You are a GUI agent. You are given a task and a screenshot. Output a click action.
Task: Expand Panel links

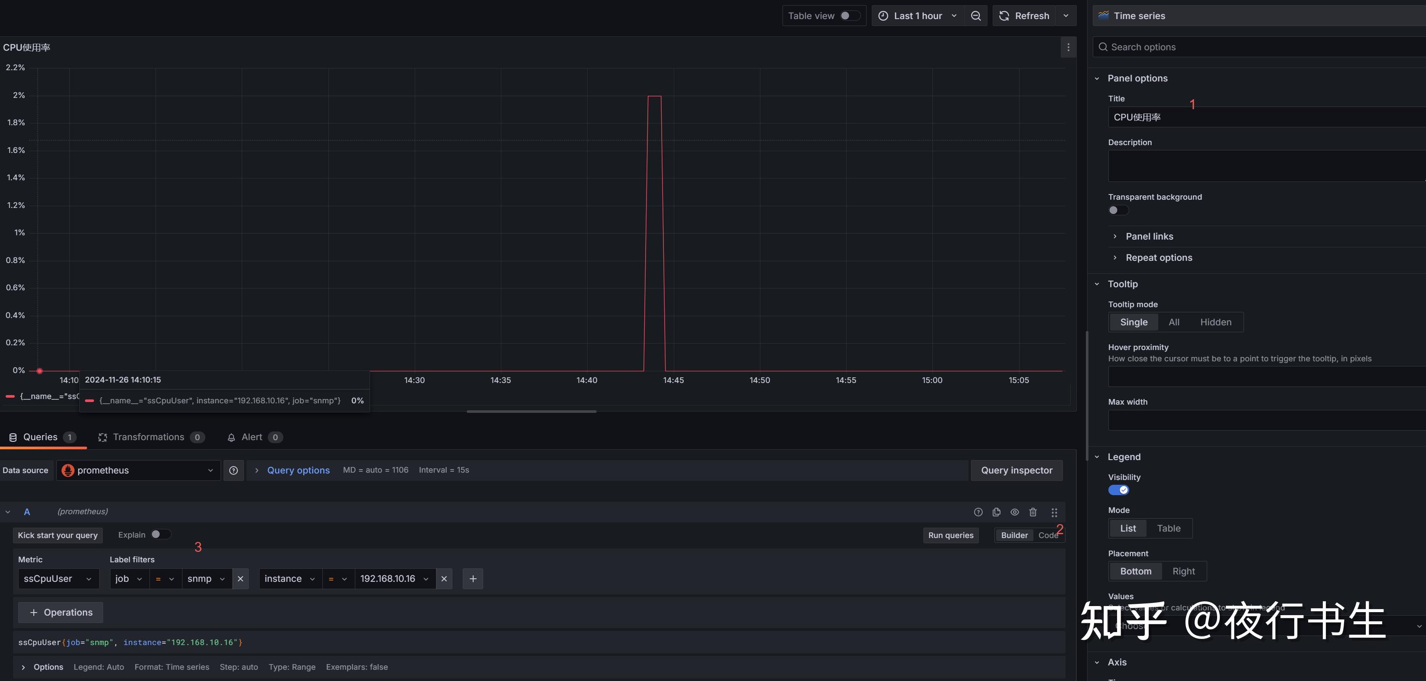(1149, 237)
